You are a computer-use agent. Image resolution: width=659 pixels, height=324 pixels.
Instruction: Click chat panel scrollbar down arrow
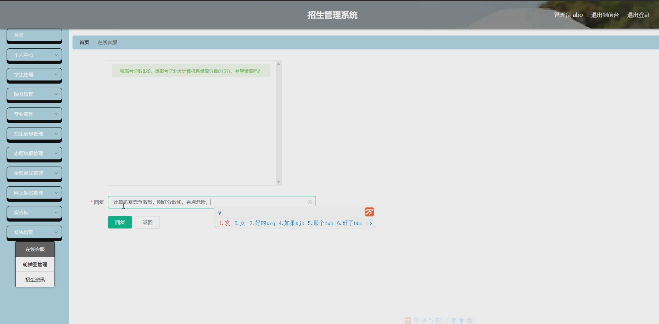click(279, 182)
